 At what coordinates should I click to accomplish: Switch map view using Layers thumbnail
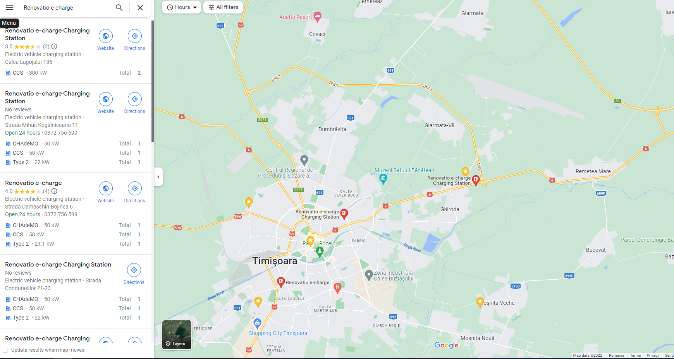[177, 335]
